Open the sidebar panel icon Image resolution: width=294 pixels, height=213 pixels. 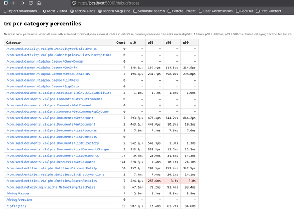point(5,3)
